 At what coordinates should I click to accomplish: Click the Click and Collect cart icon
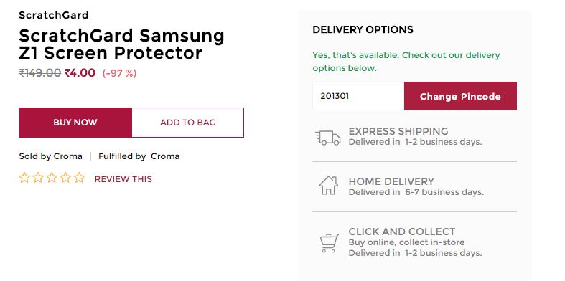pos(329,243)
